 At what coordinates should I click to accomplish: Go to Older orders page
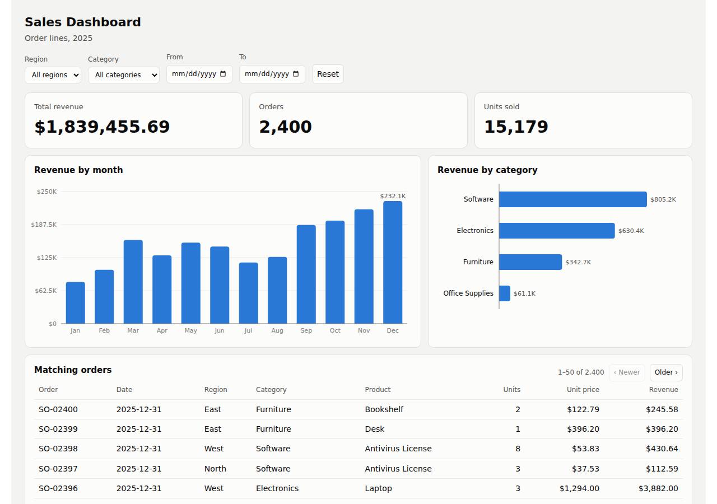click(666, 372)
